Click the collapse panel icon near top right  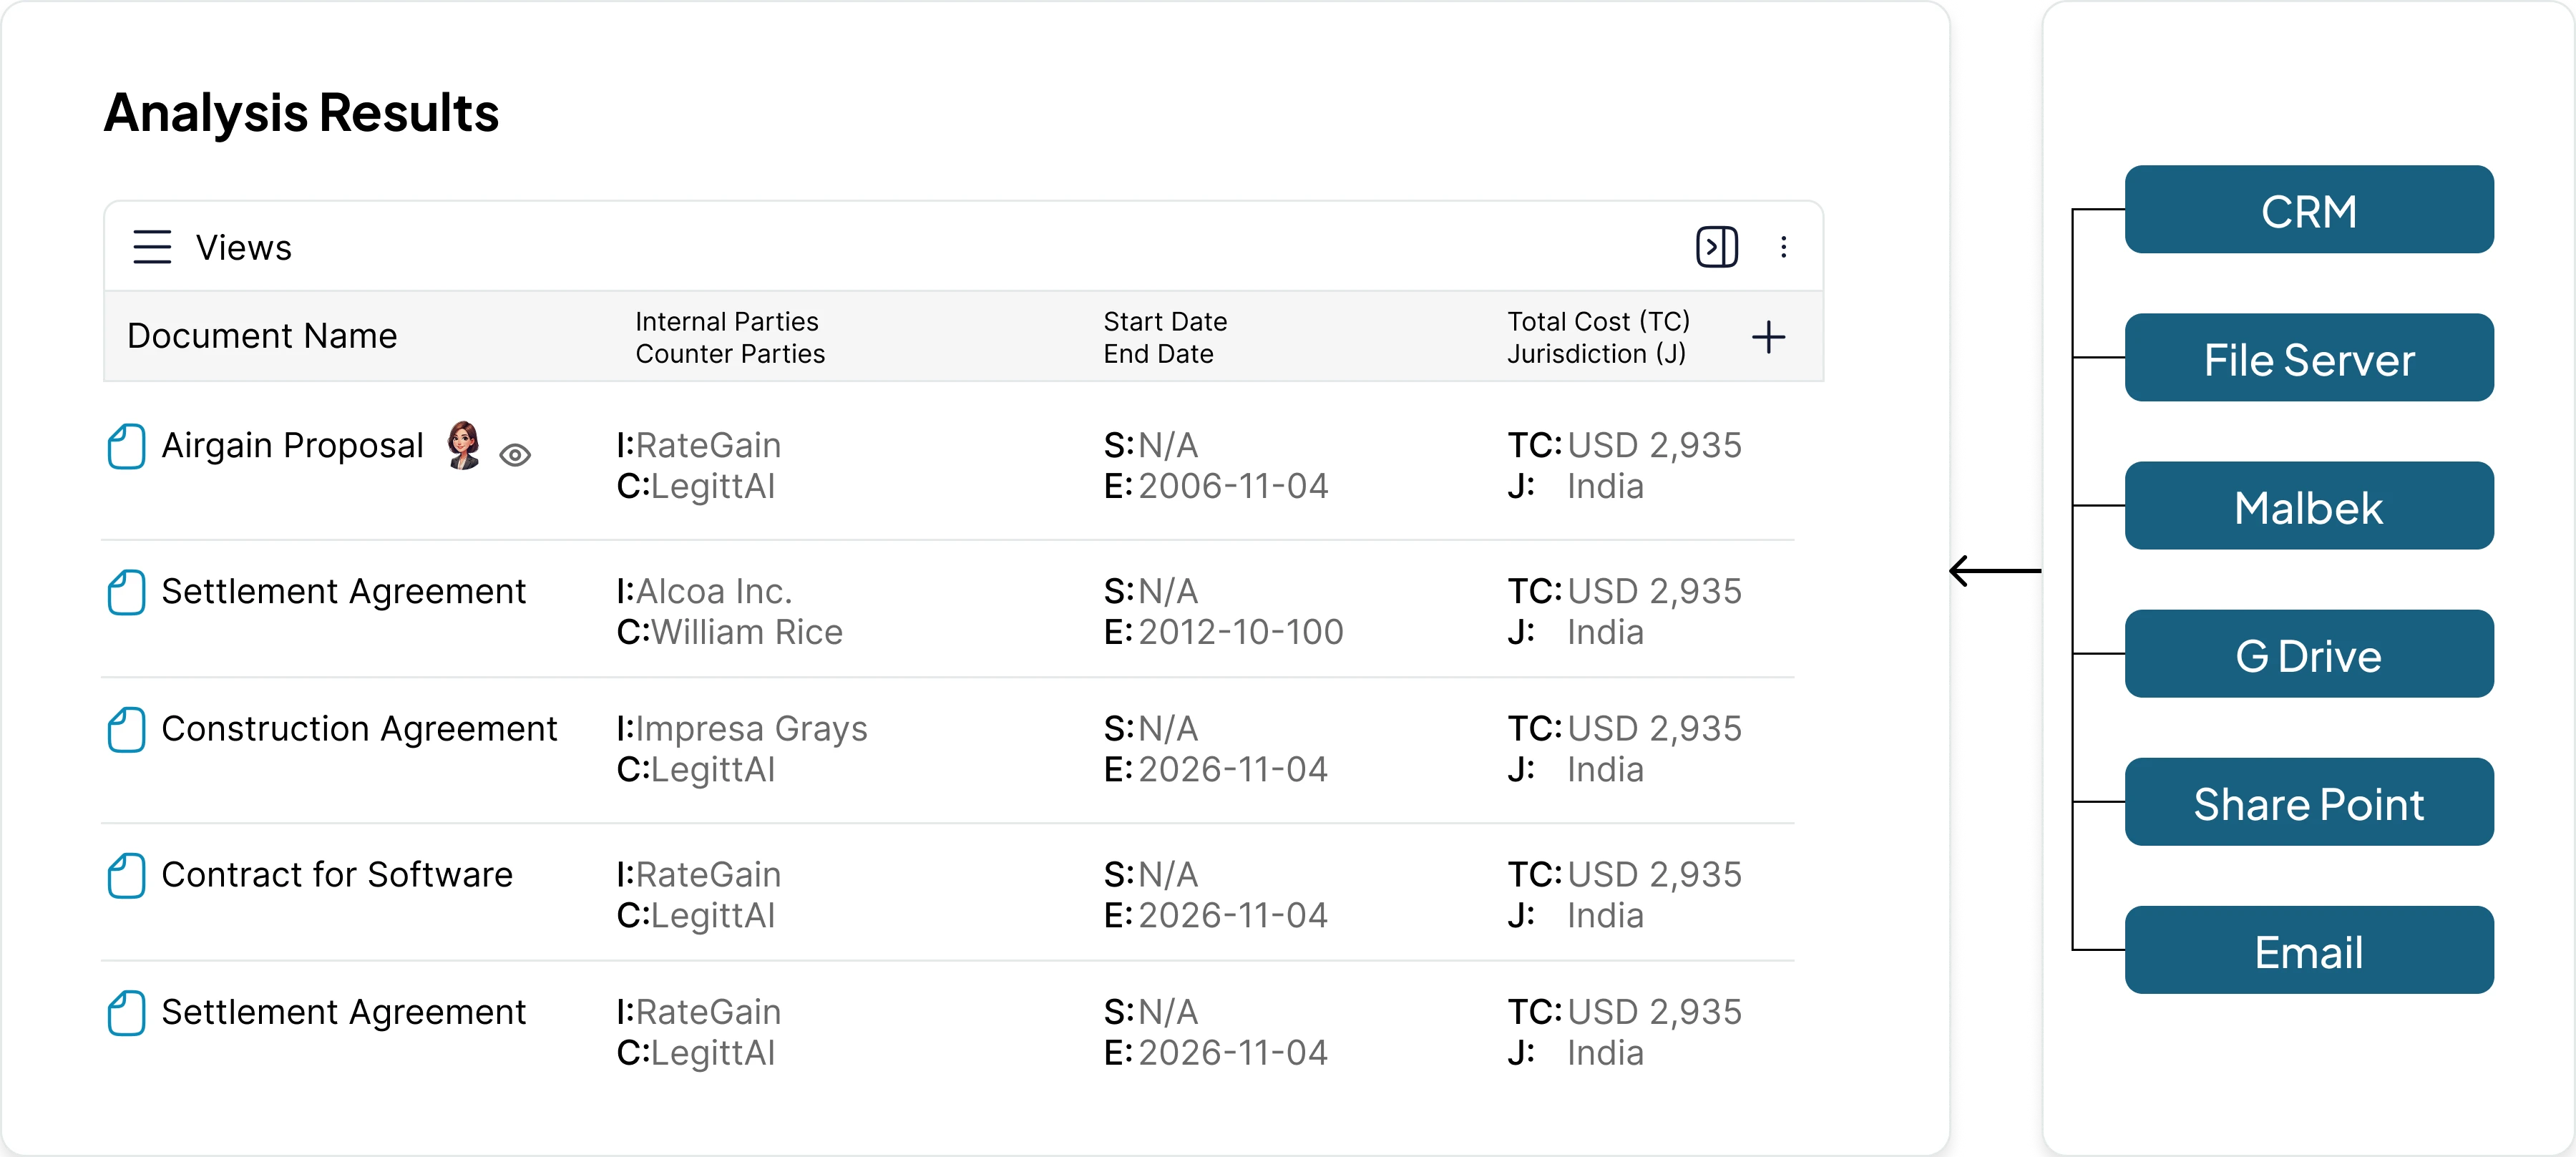(1717, 246)
